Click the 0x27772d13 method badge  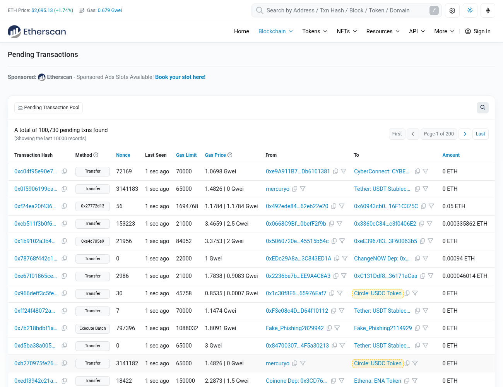pos(92,206)
